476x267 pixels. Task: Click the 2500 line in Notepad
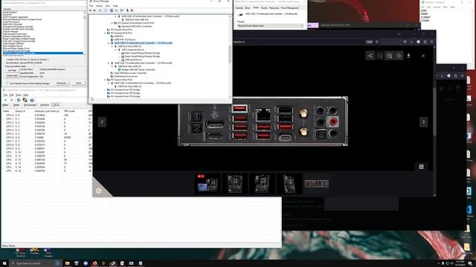pos(424,10)
